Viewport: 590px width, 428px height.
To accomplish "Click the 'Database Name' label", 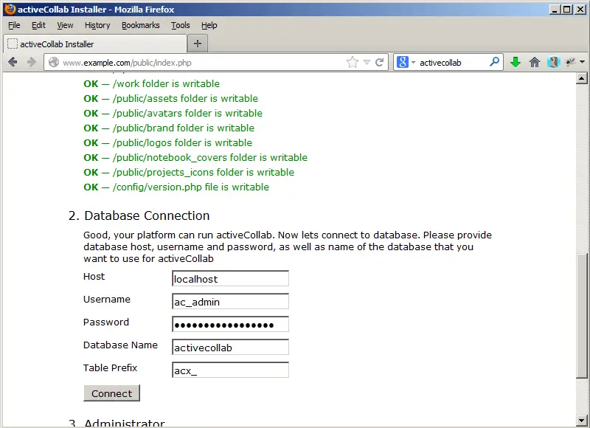I will click(x=120, y=345).
